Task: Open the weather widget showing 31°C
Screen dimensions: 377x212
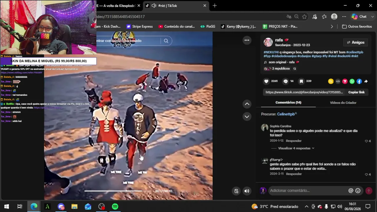Action: click(275, 207)
